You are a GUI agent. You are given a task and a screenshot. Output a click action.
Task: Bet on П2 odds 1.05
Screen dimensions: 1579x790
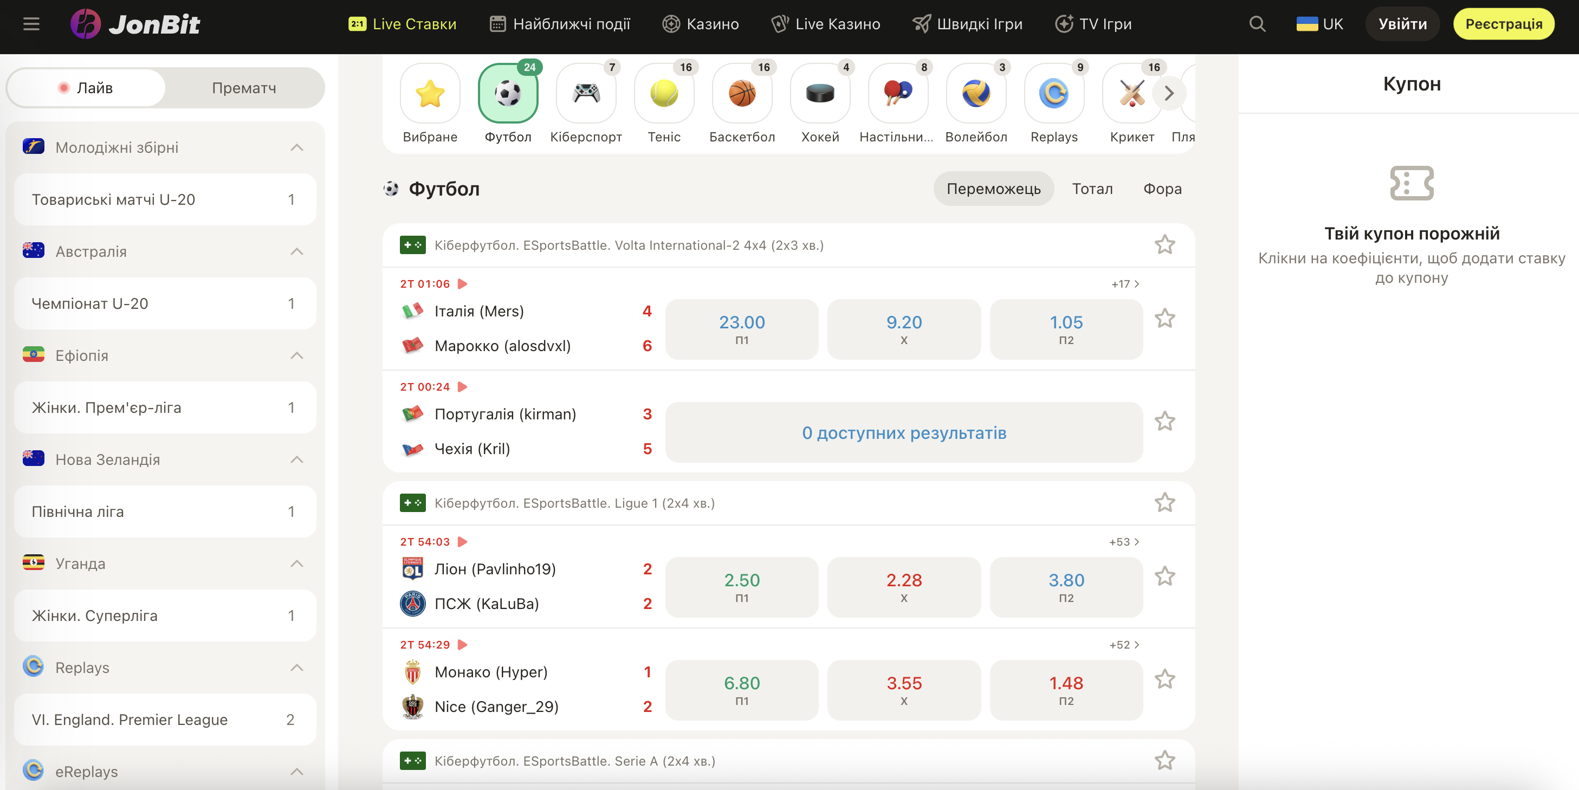[1066, 329]
